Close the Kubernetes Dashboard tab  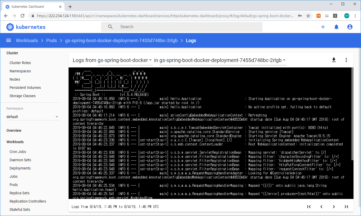coord(60,7)
